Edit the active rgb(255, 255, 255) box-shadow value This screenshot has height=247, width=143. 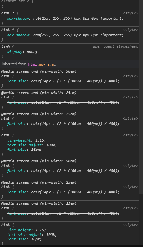point(78,18)
